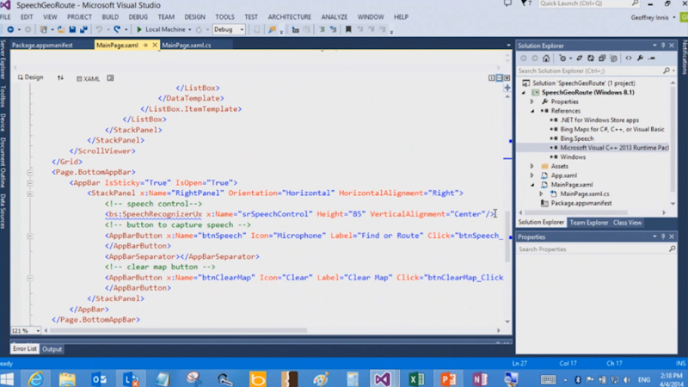Toggle pin on the MainPage.xaml tab
Screen dimensions: 688x387
pyautogui.click(x=145, y=46)
